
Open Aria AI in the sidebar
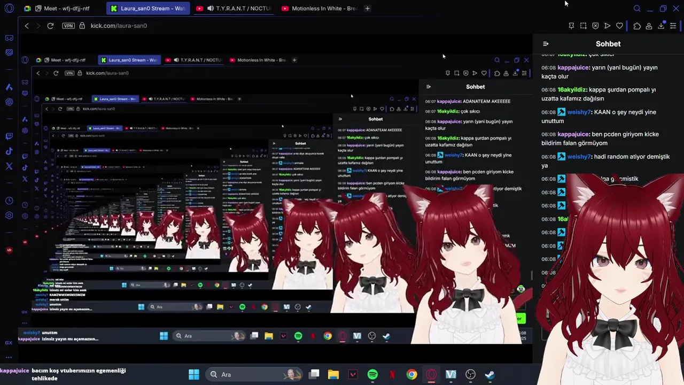pyautogui.click(x=9, y=87)
